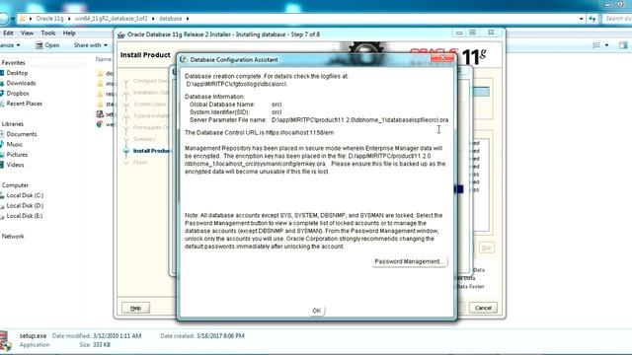632x355 pixels.
Task: Select Recent Places under Favorites
Action: coord(24,104)
